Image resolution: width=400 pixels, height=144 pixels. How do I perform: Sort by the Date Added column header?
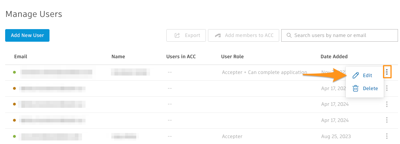(334, 57)
